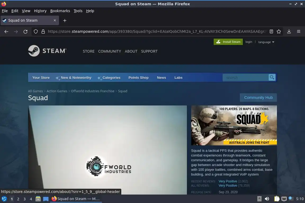Select the Squad on Steam browser tab
This screenshot has height=203, width=305.
click(30, 20)
